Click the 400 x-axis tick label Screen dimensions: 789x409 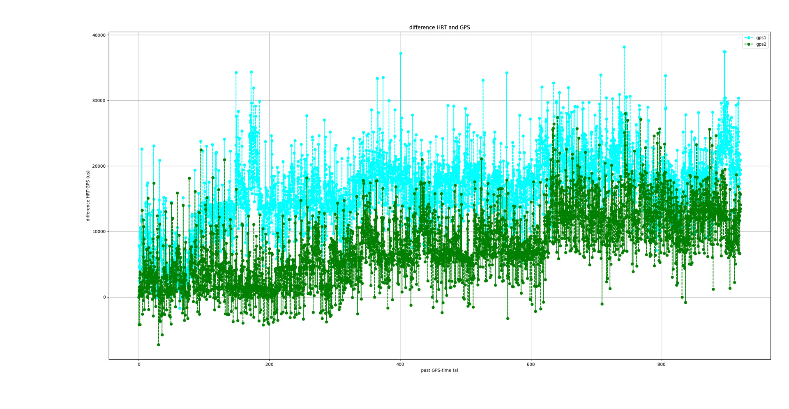(400, 365)
